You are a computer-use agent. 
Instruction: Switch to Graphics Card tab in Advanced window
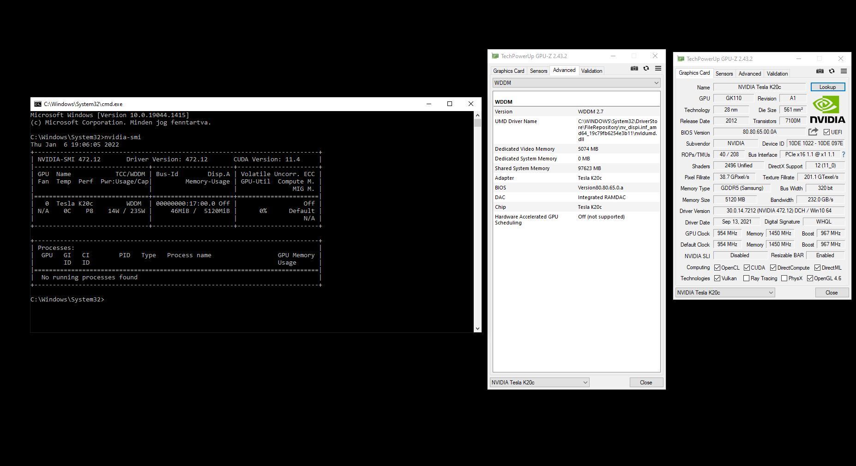pyautogui.click(x=508, y=71)
